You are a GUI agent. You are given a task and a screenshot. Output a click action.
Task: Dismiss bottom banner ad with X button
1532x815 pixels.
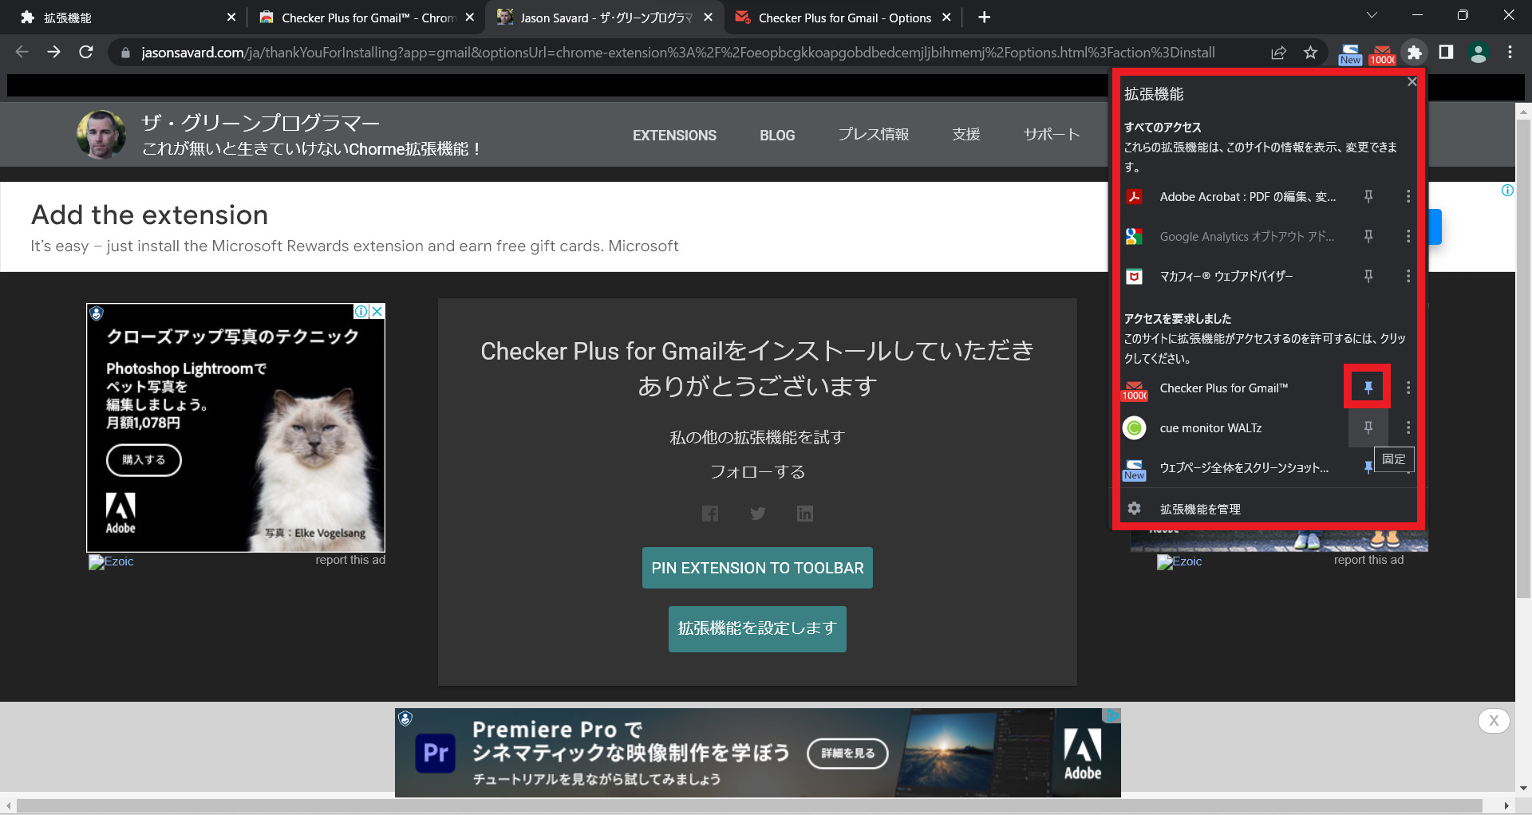1494,721
